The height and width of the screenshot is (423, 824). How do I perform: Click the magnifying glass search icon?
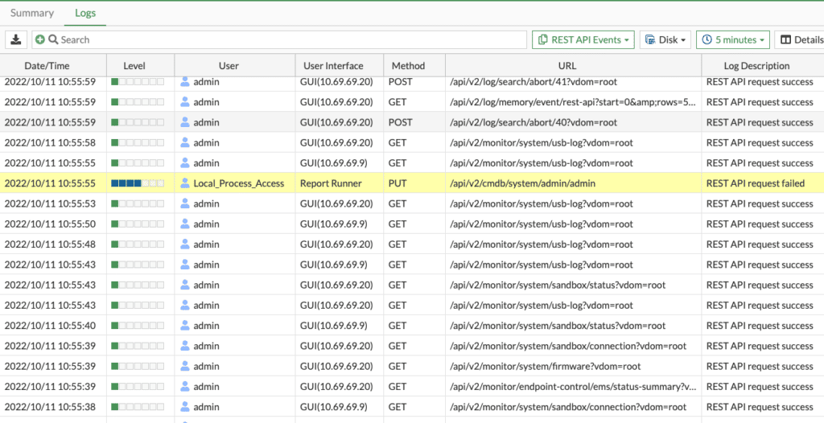[53, 39]
